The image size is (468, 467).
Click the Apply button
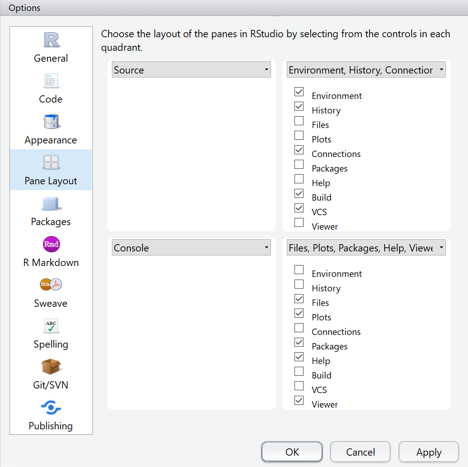point(429,452)
